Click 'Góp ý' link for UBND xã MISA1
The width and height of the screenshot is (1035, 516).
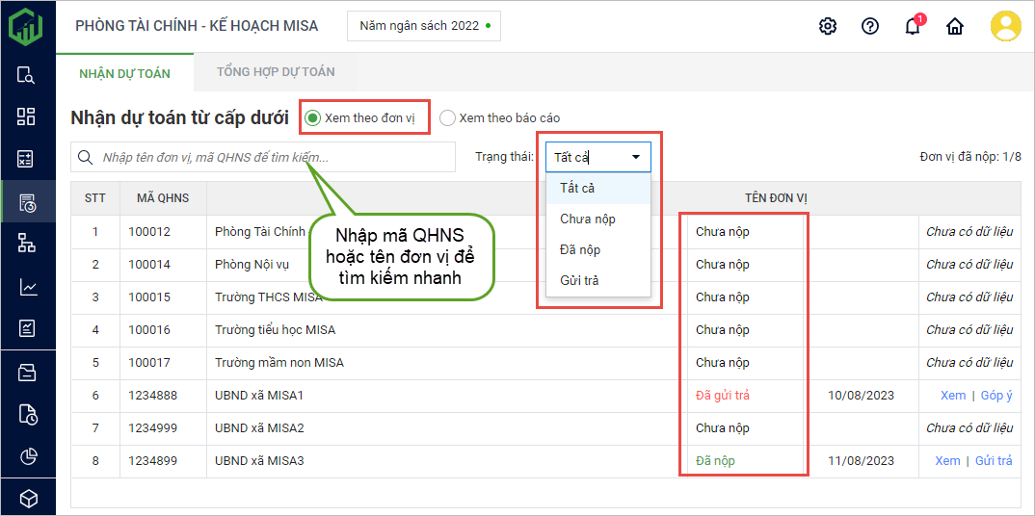(995, 396)
